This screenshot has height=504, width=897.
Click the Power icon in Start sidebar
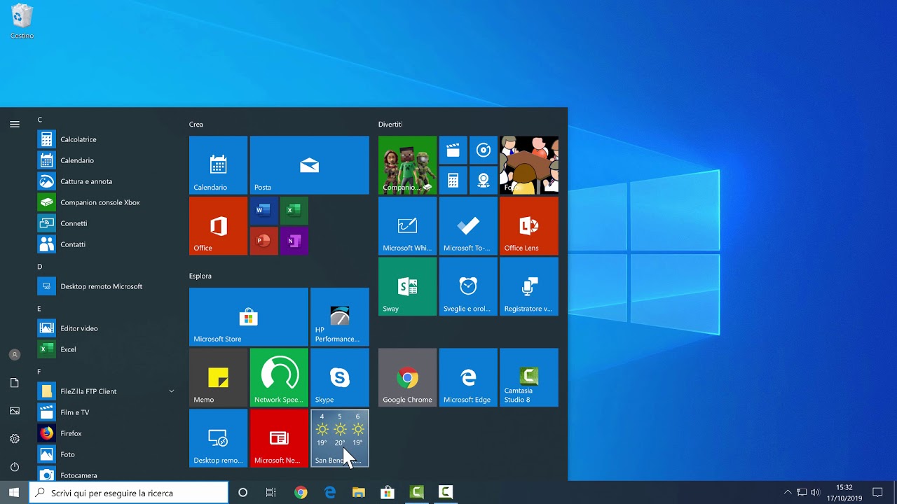(15, 467)
